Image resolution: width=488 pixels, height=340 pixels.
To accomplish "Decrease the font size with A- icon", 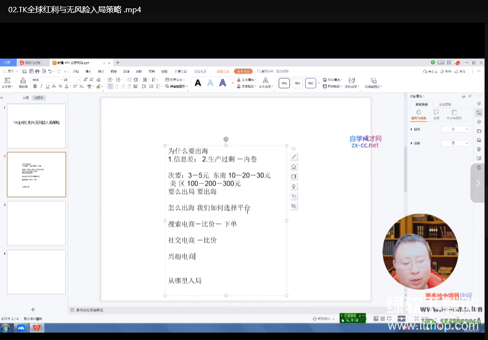I will pos(91,80).
